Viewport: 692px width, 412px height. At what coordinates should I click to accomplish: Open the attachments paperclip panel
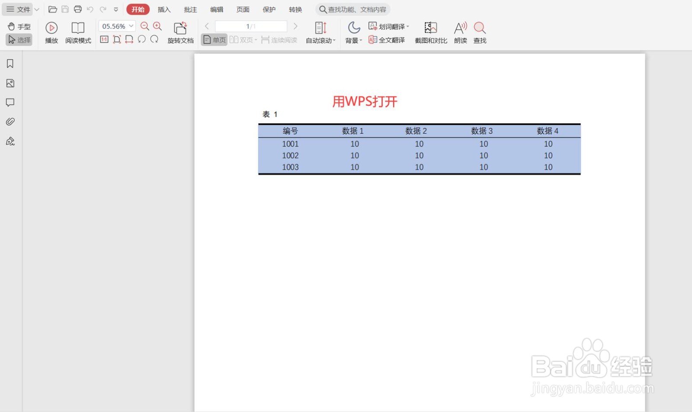tap(10, 122)
